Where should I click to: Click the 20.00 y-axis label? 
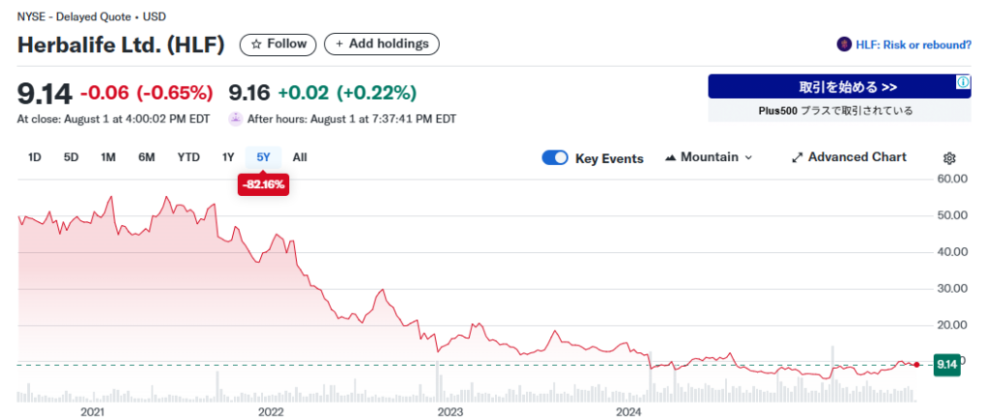point(952,324)
